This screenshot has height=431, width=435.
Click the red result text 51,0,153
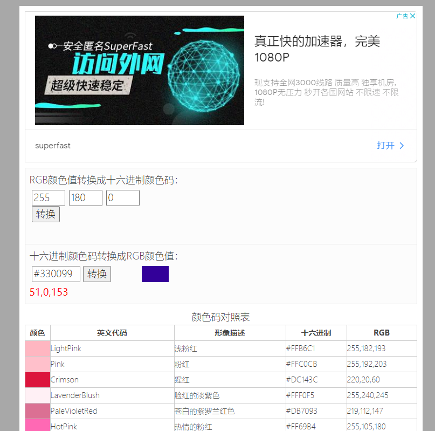tap(49, 292)
